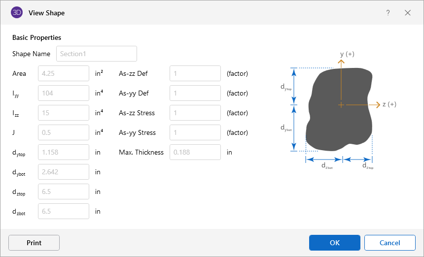Screen dimensions: 424x257
Task: Click the 3D app icon in title bar
Action: click(x=16, y=13)
